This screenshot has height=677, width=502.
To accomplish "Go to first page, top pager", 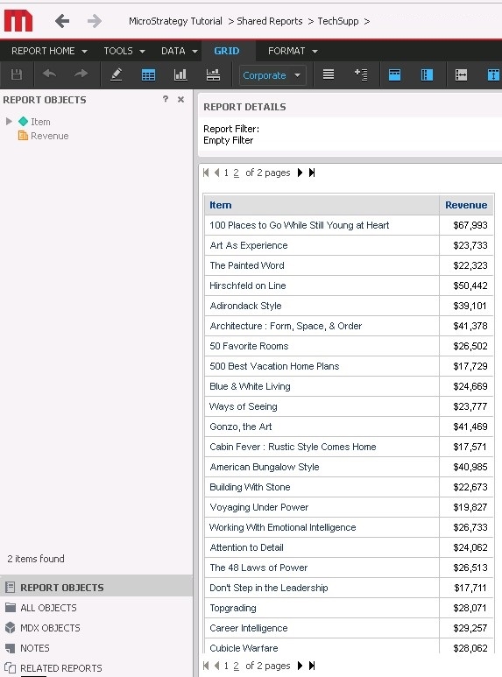I will coord(206,173).
